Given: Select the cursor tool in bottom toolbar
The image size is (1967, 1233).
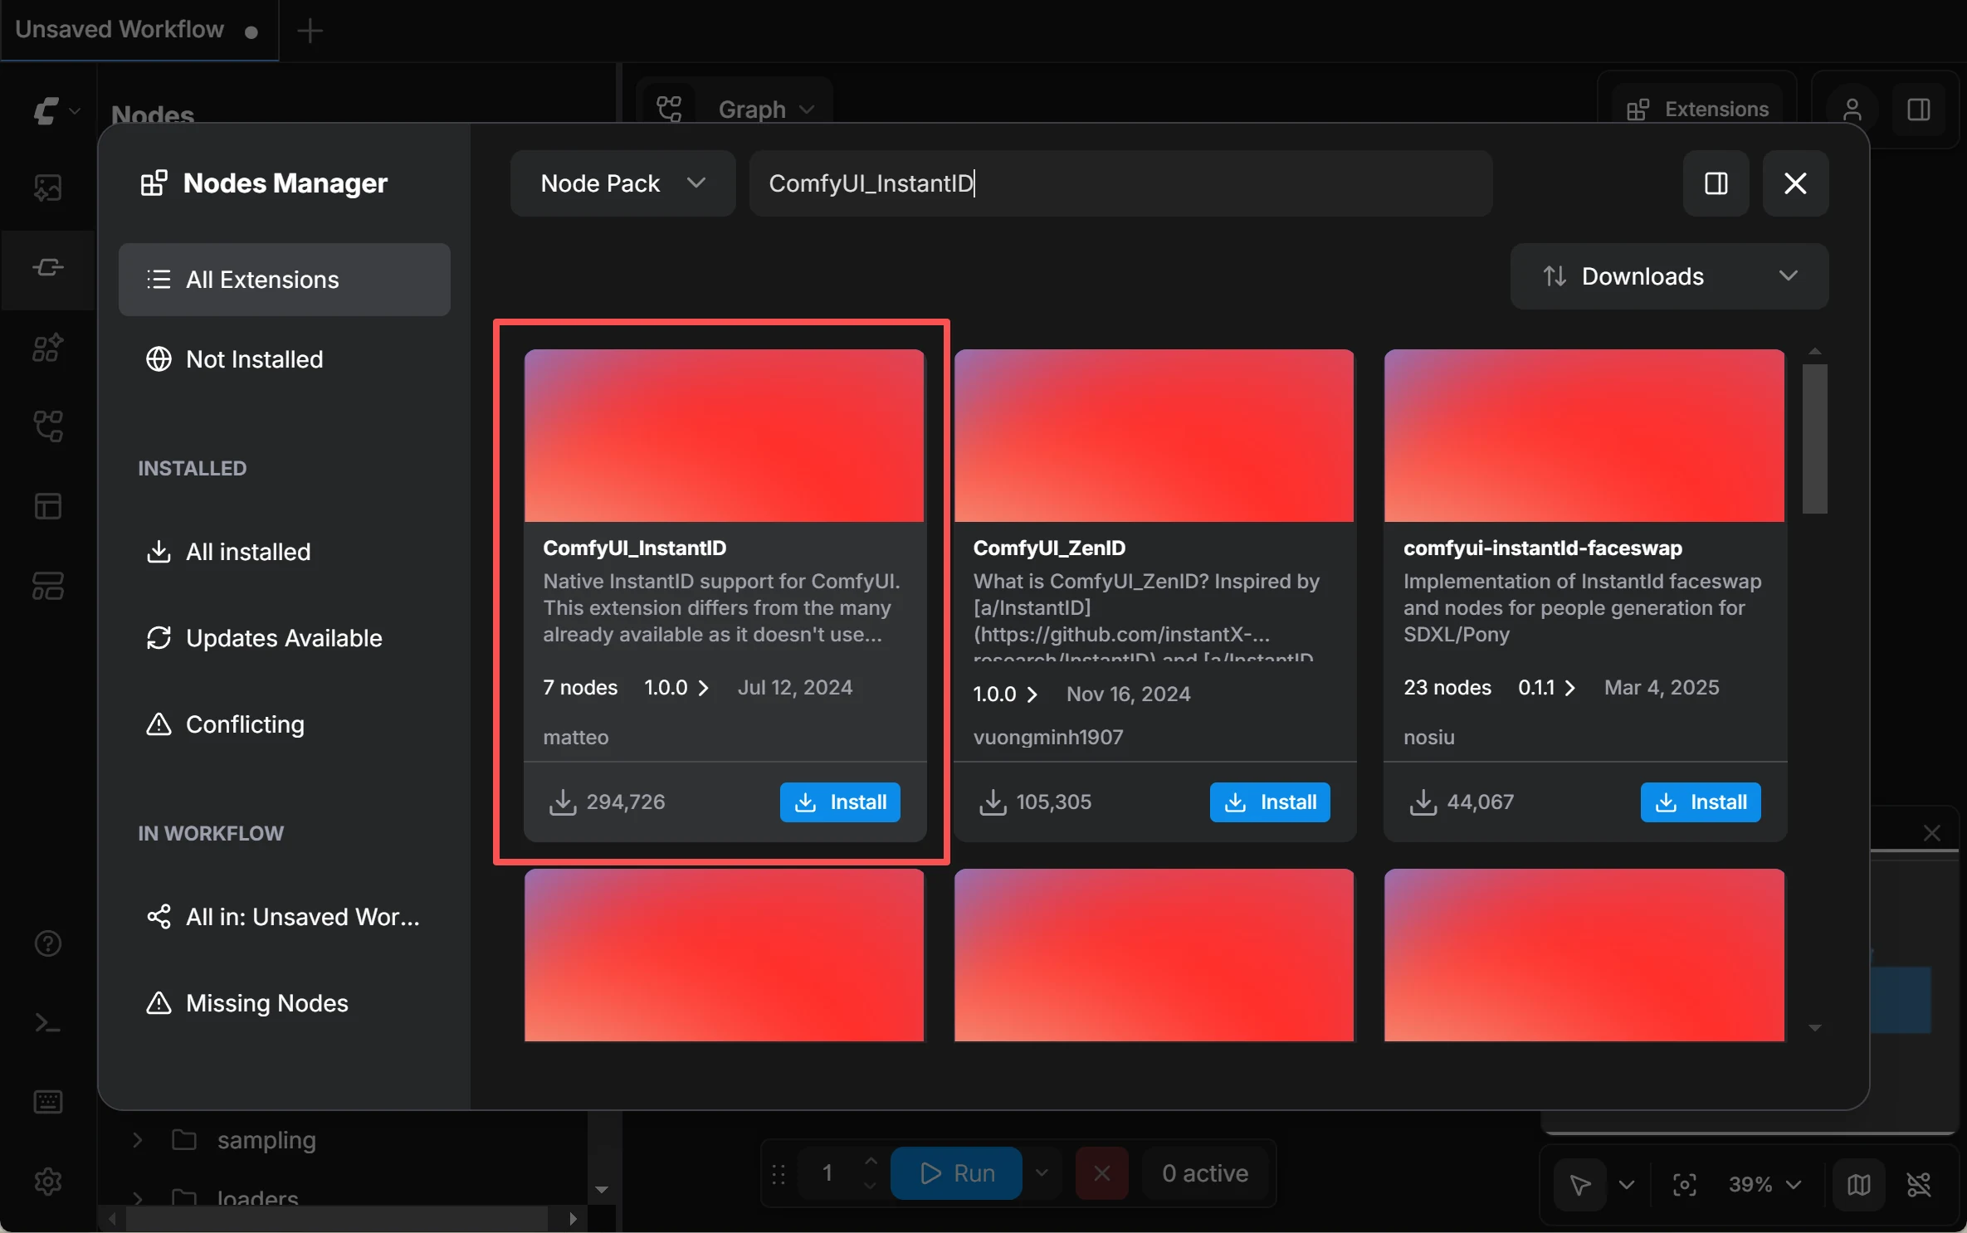Looking at the screenshot, I should tap(1580, 1186).
